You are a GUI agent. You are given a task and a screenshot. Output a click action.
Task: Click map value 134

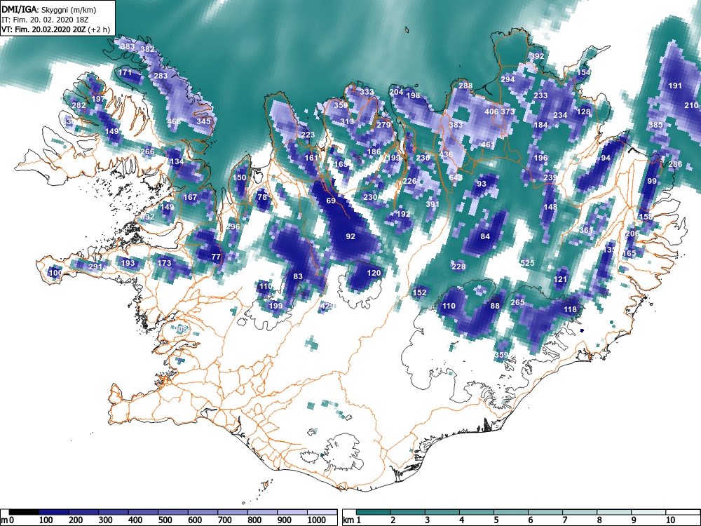(x=177, y=161)
